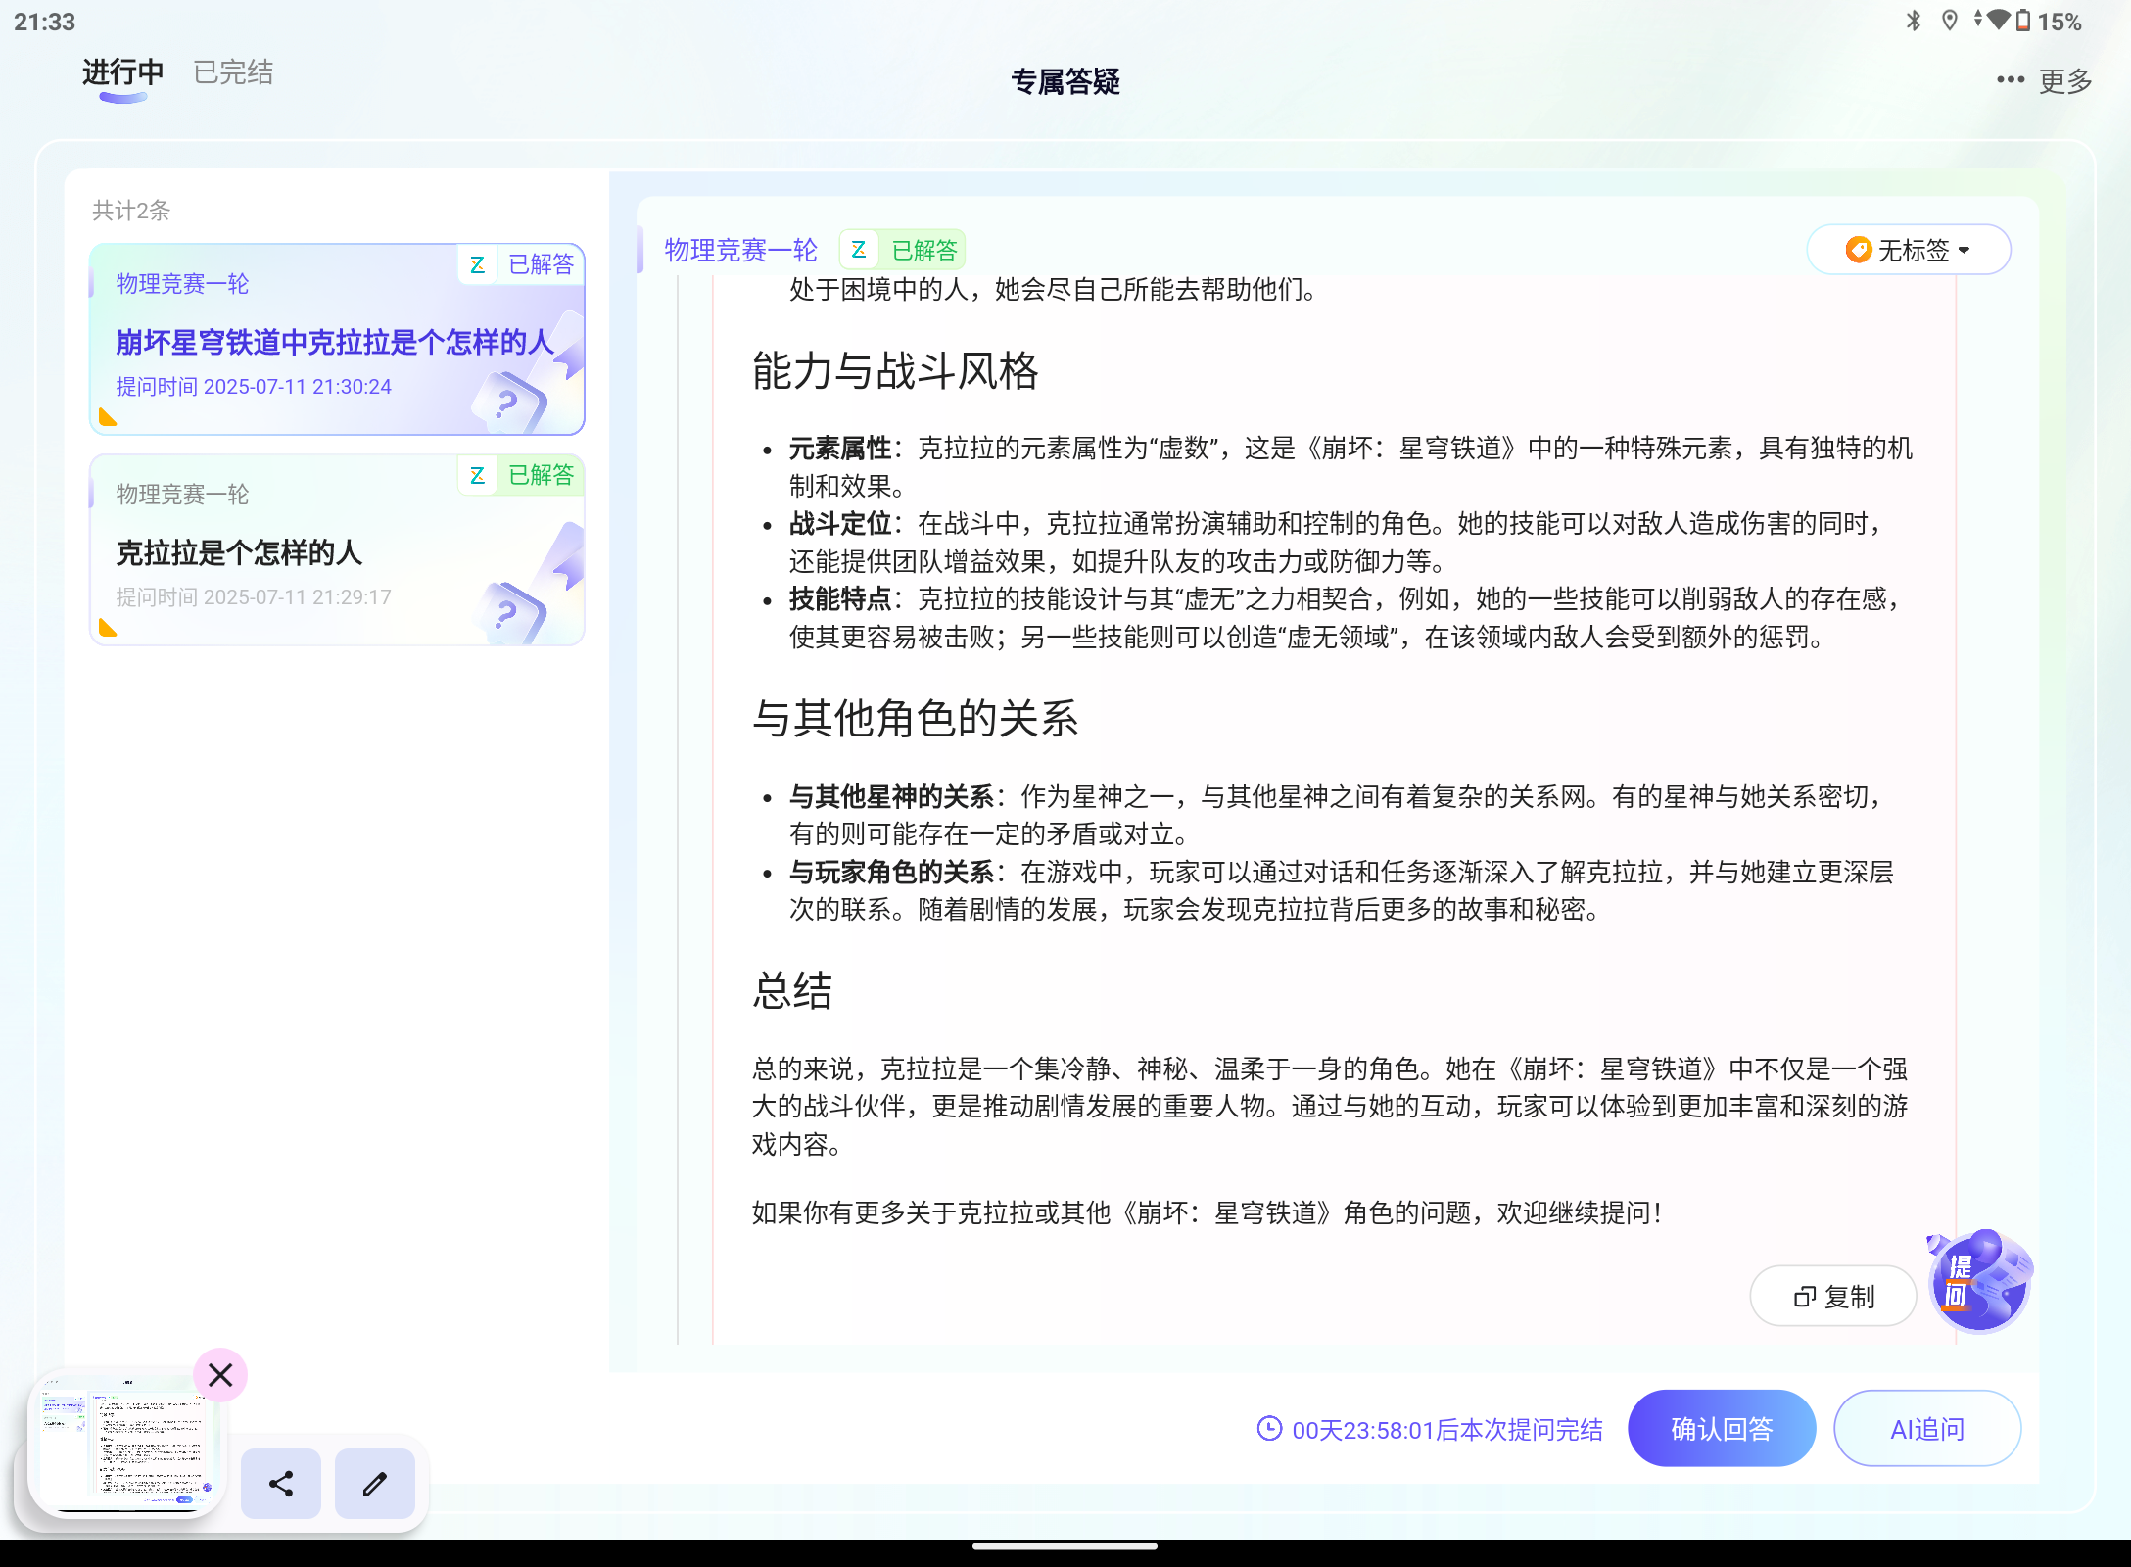Click Bluetooth icon in status bar
Viewport: 2131px width, 1567px height.
point(1914,21)
